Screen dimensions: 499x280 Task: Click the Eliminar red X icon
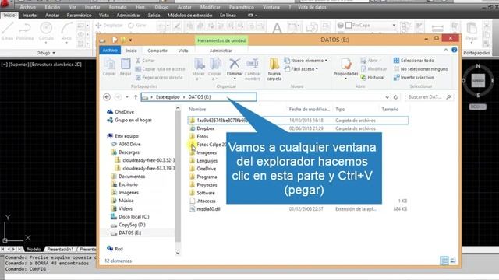coord(235,64)
